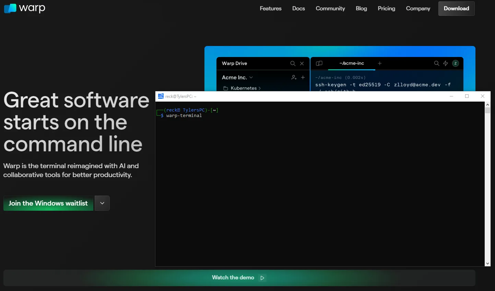This screenshot has height=291, width=495.
Task: Expand the Kubernetes folder chevron
Action: pos(260,89)
